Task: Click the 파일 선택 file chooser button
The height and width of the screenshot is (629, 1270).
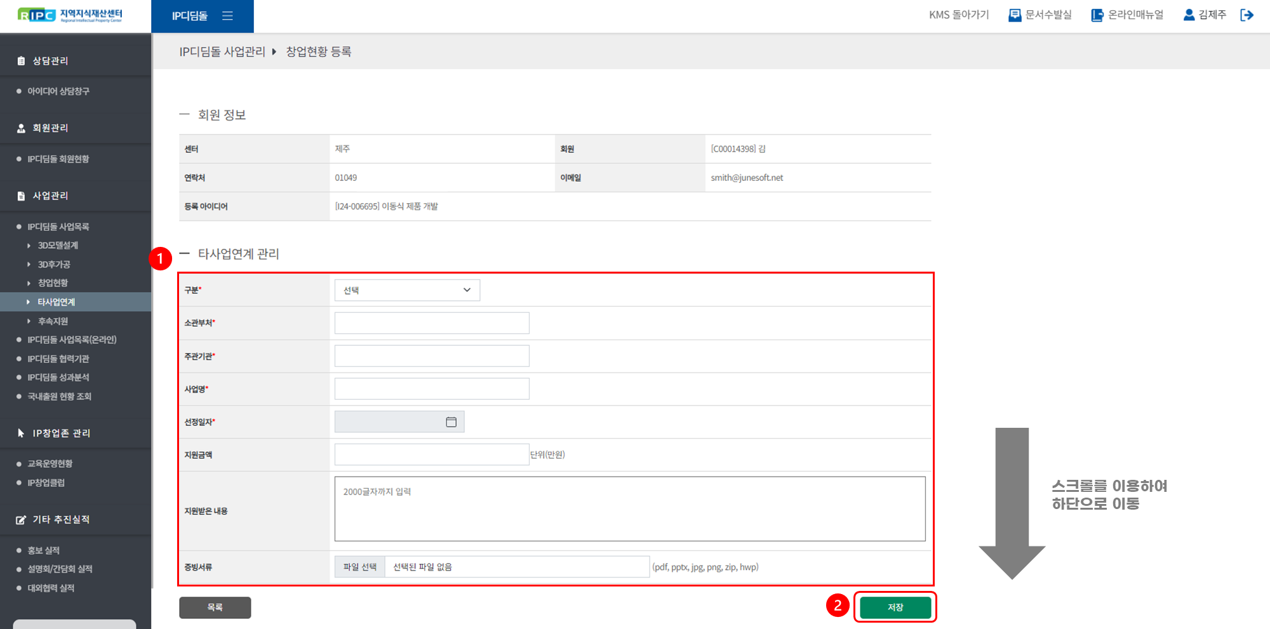Action: click(359, 567)
